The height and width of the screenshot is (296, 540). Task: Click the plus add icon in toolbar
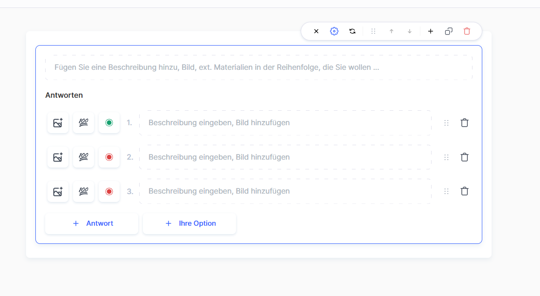(x=431, y=31)
